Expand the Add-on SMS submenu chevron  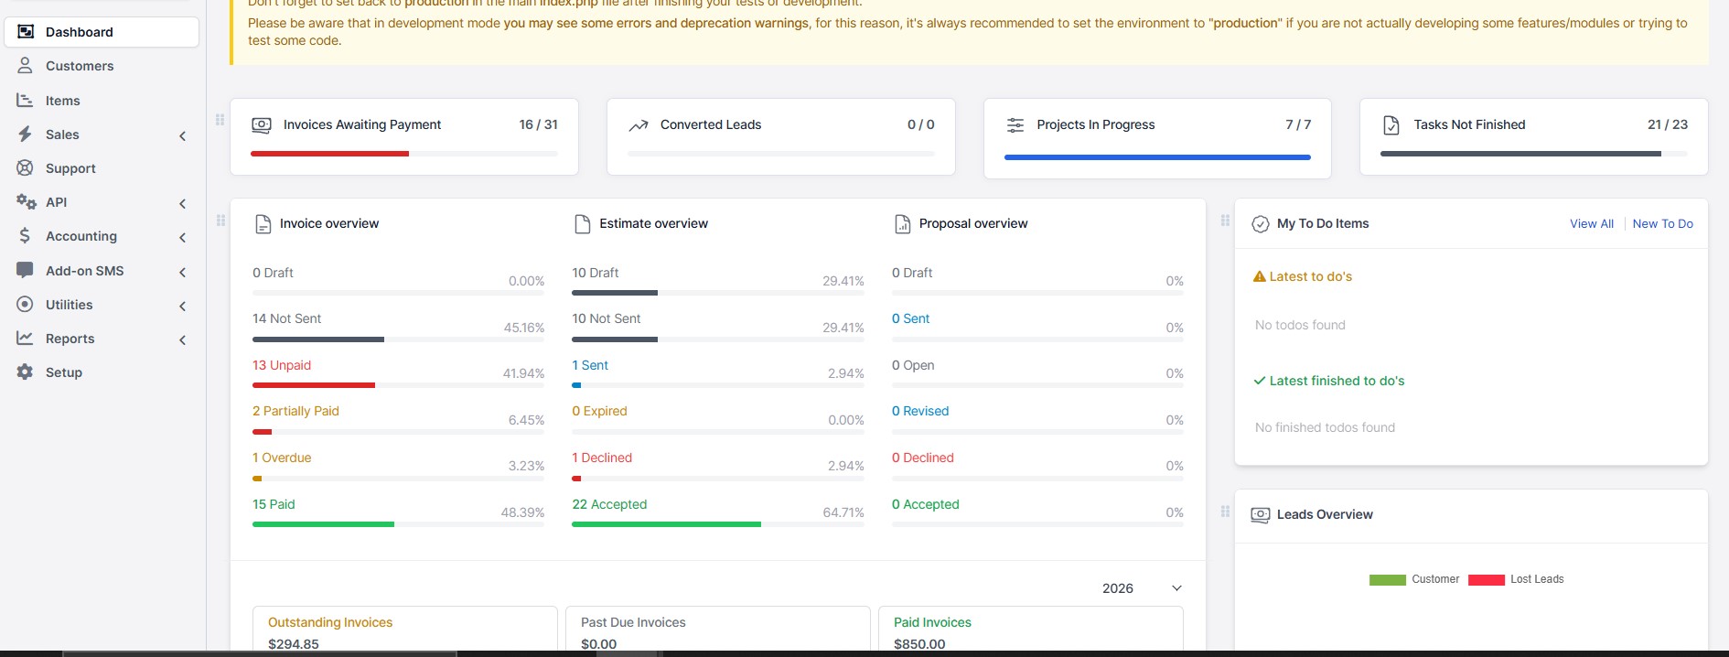pos(182,272)
